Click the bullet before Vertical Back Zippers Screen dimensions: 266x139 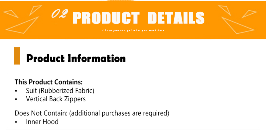tap(16, 99)
